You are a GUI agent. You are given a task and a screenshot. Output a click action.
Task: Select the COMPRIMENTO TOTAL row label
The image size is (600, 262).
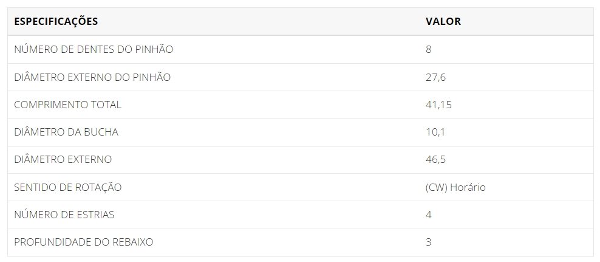pyautogui.click(x=68, y=105)
